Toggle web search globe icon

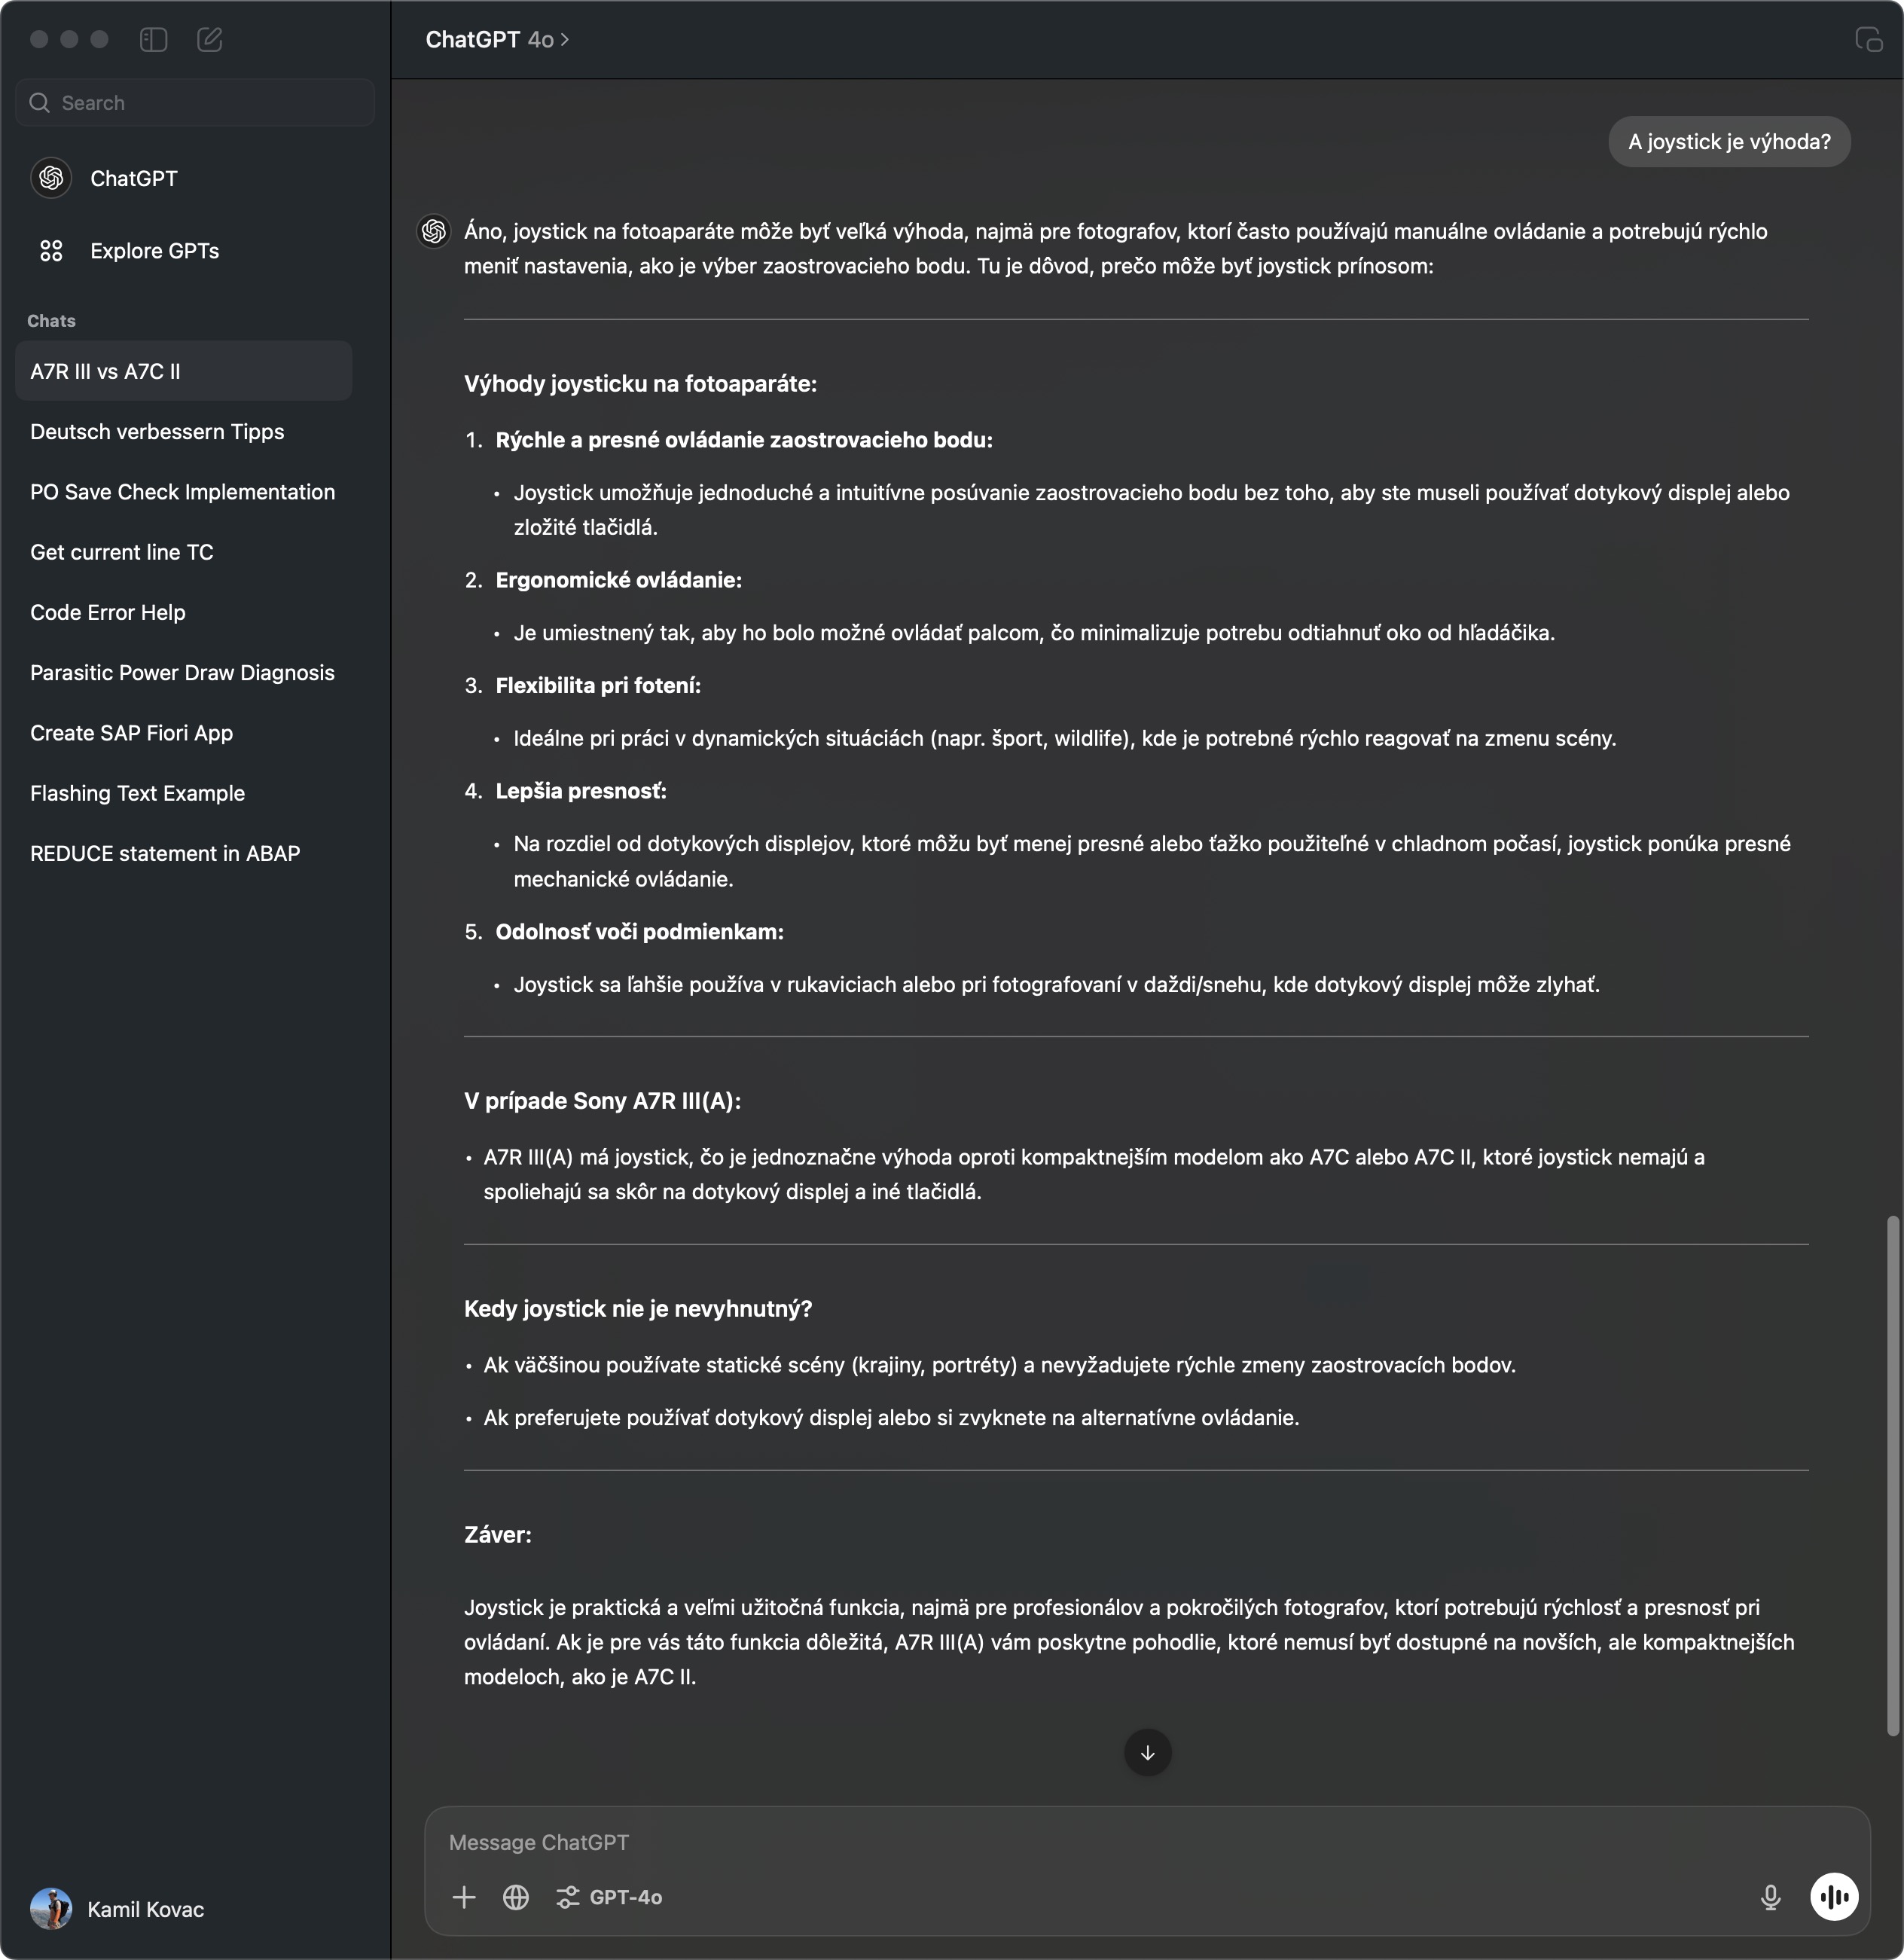tap(515, 1896)
